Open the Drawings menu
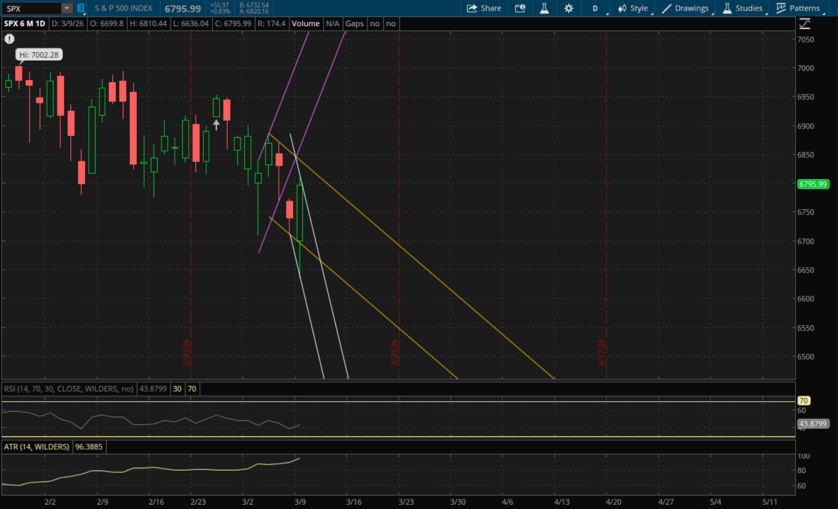 click(x=685, y=8)
